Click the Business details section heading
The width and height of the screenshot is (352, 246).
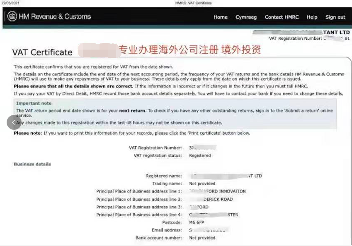tap(32, 164)
